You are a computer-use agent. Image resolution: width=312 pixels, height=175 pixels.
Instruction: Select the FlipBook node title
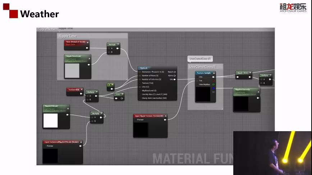143,68
